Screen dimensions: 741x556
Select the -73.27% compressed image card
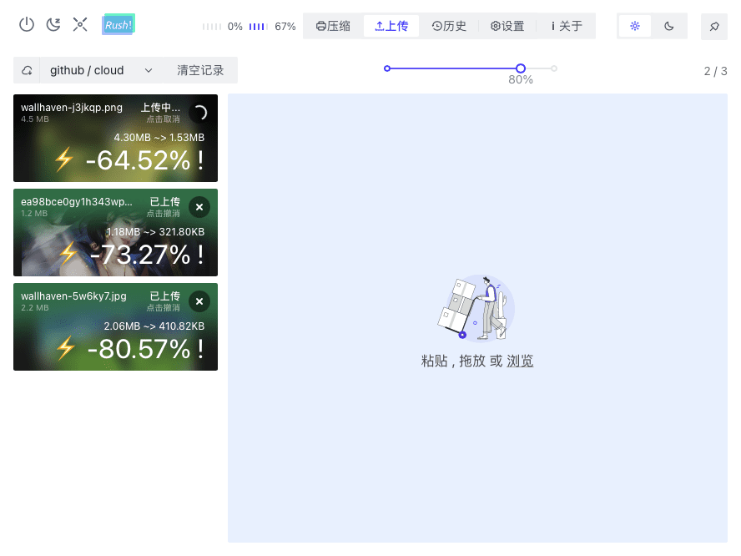(115, 233)
